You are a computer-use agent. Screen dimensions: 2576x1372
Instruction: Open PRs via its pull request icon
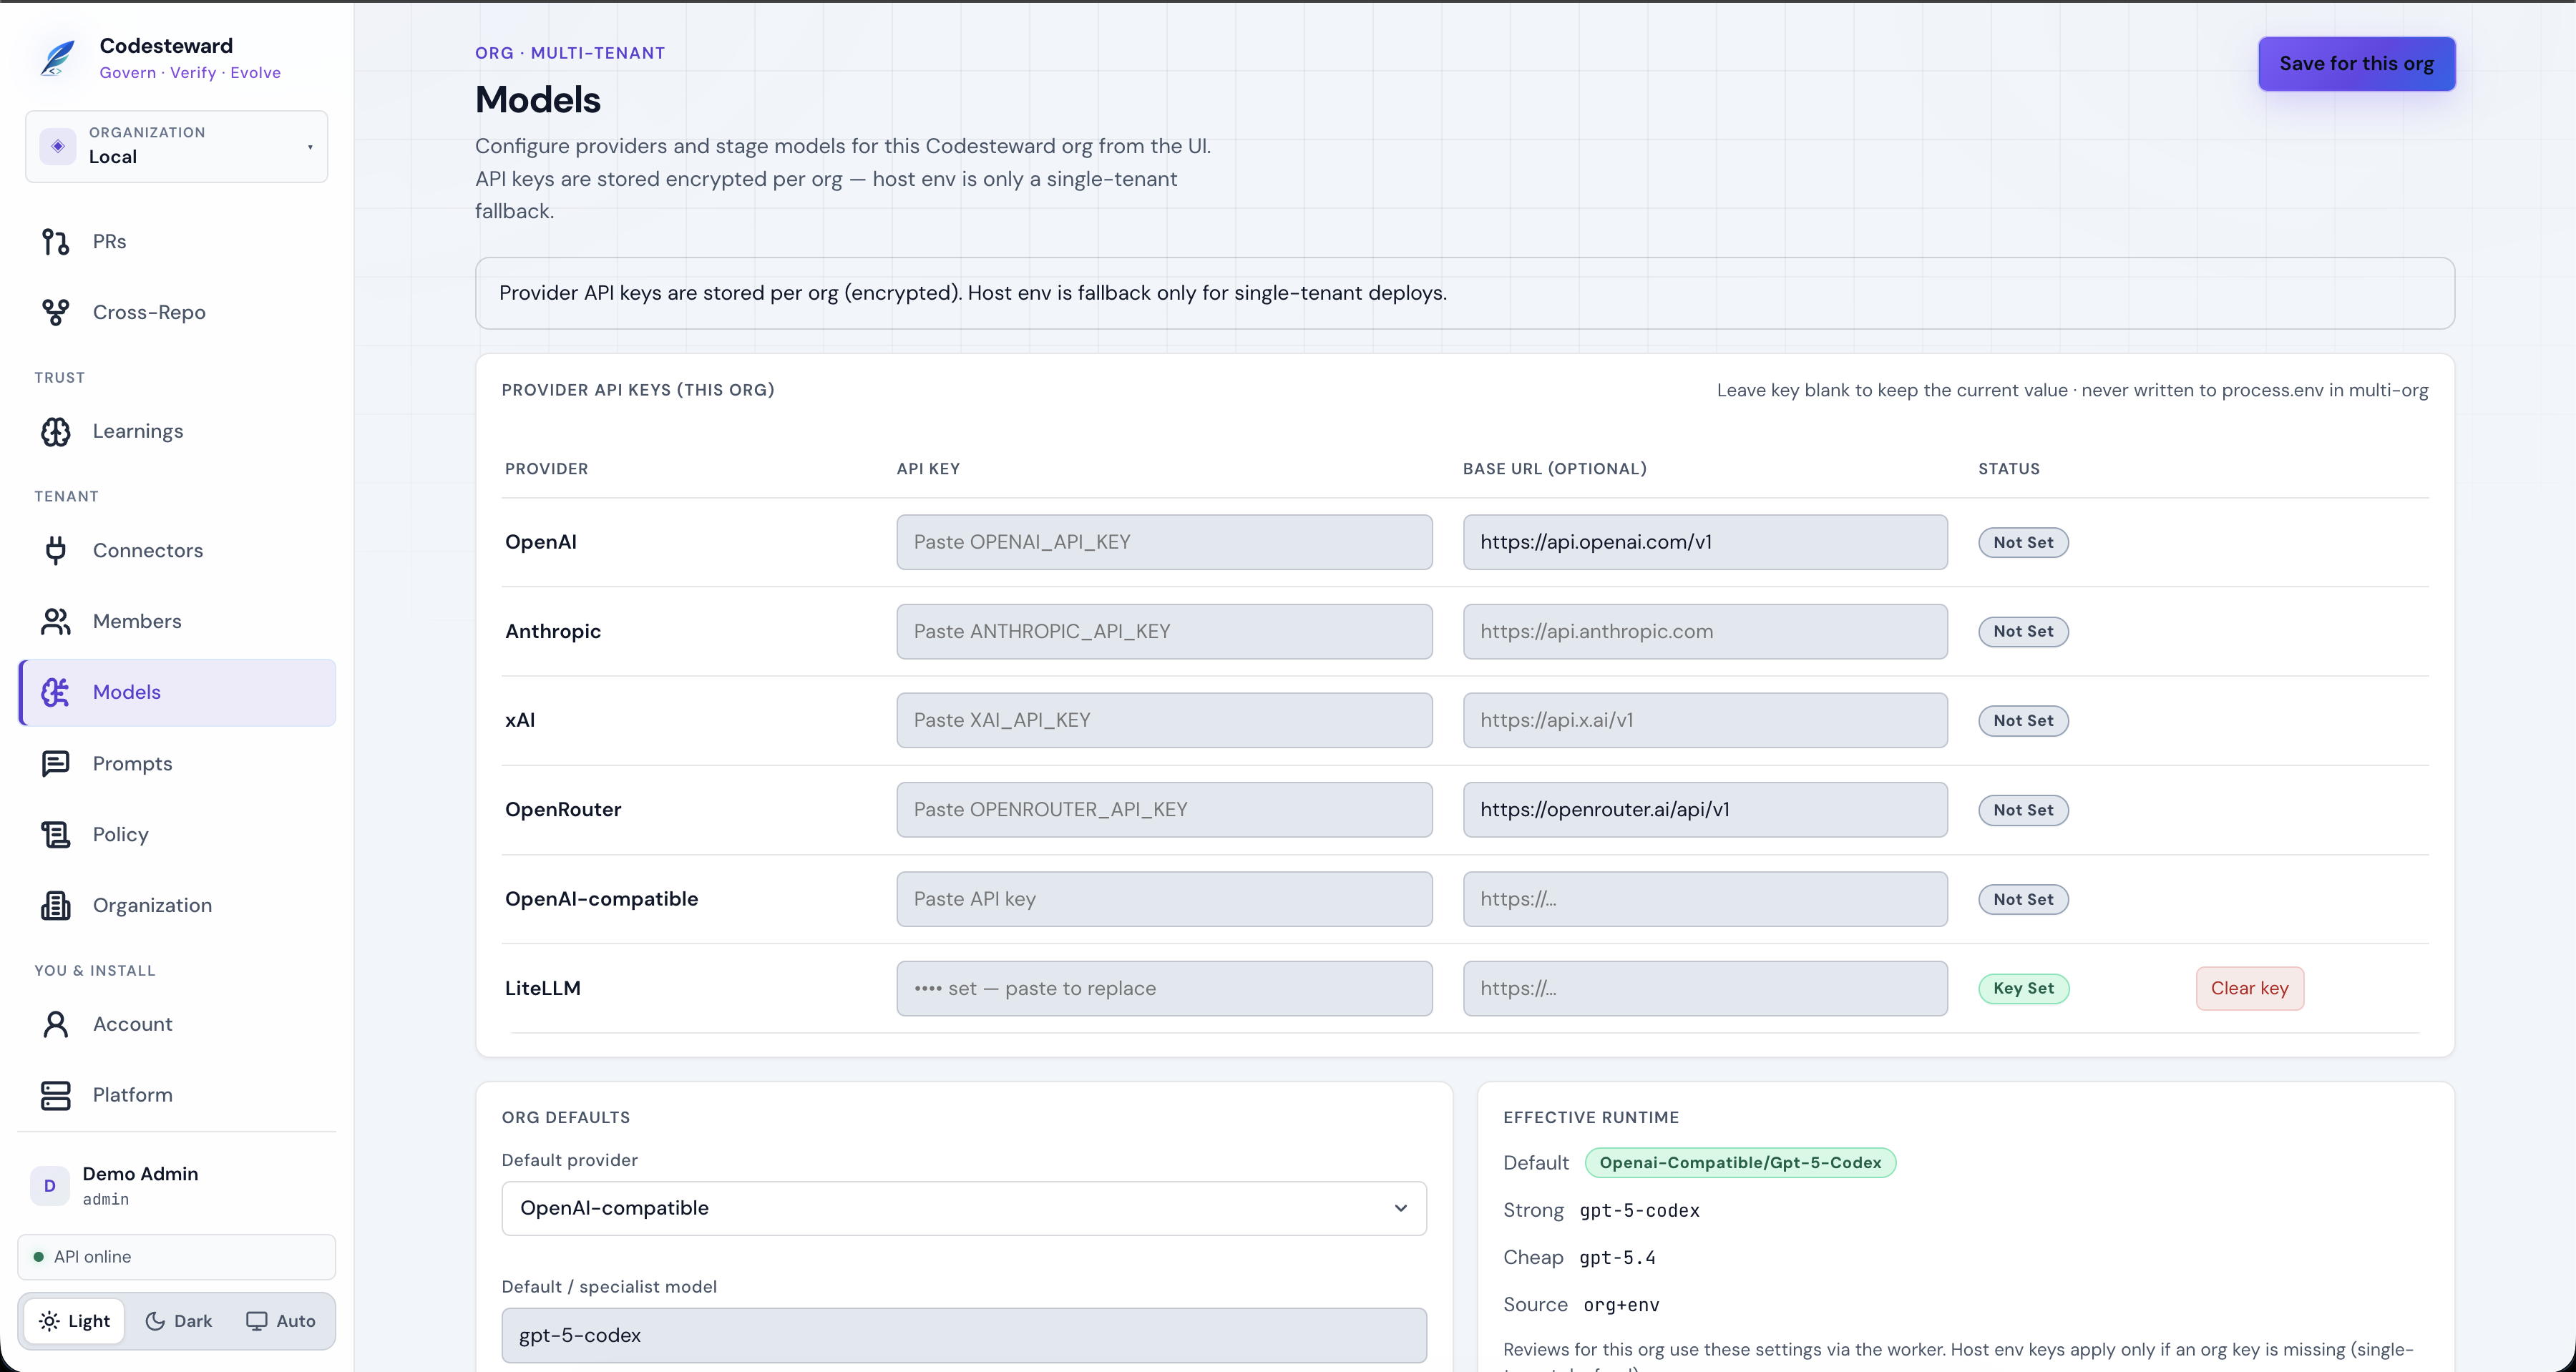[x=56, y=242]
